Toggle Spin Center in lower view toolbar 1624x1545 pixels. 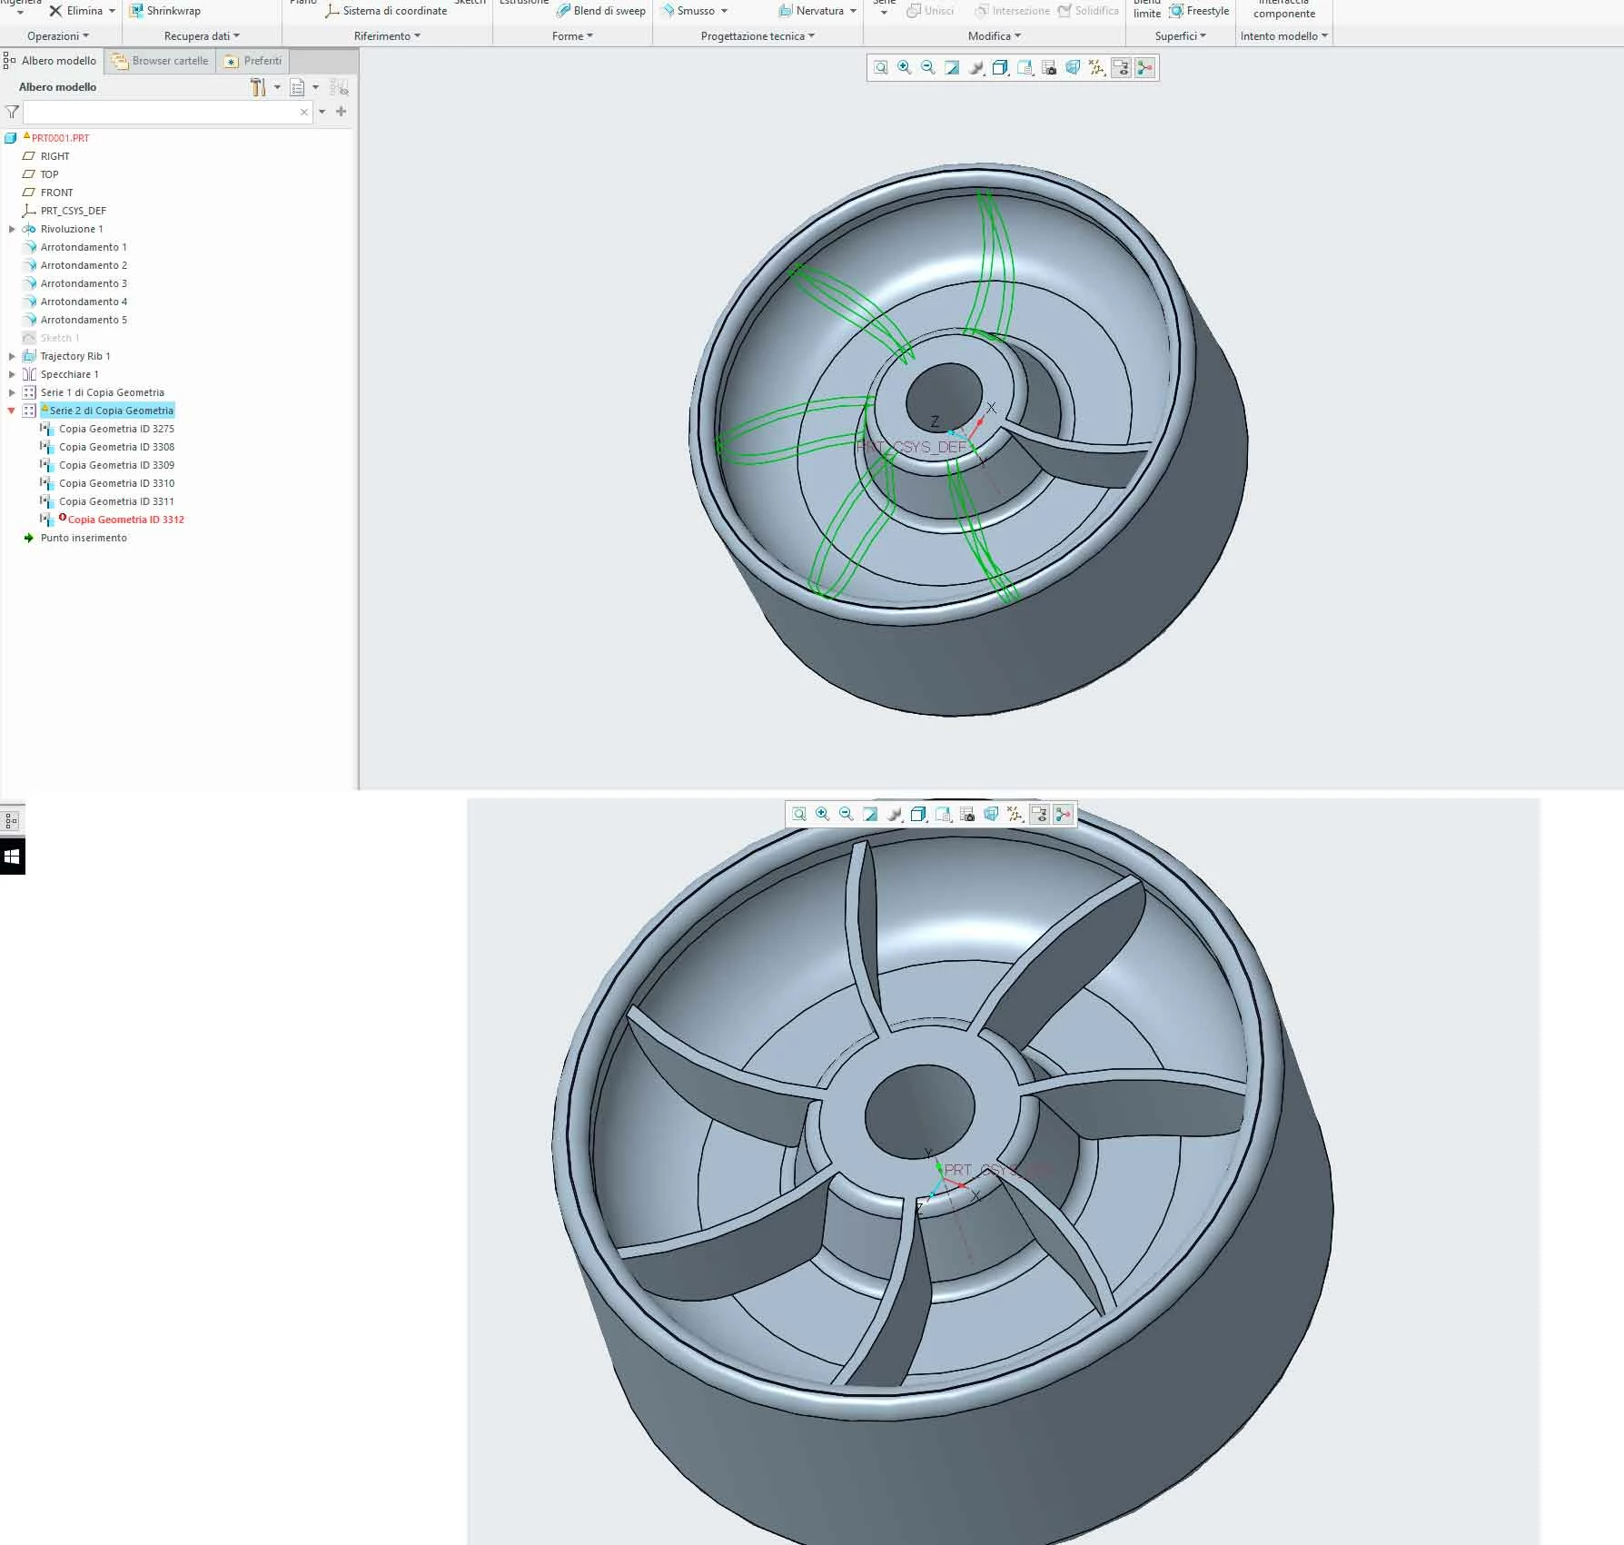(1063, 815)
